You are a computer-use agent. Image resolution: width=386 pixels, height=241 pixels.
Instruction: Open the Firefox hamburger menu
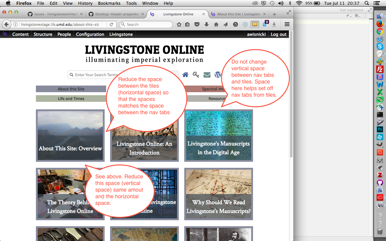click(x=287, y=24)
